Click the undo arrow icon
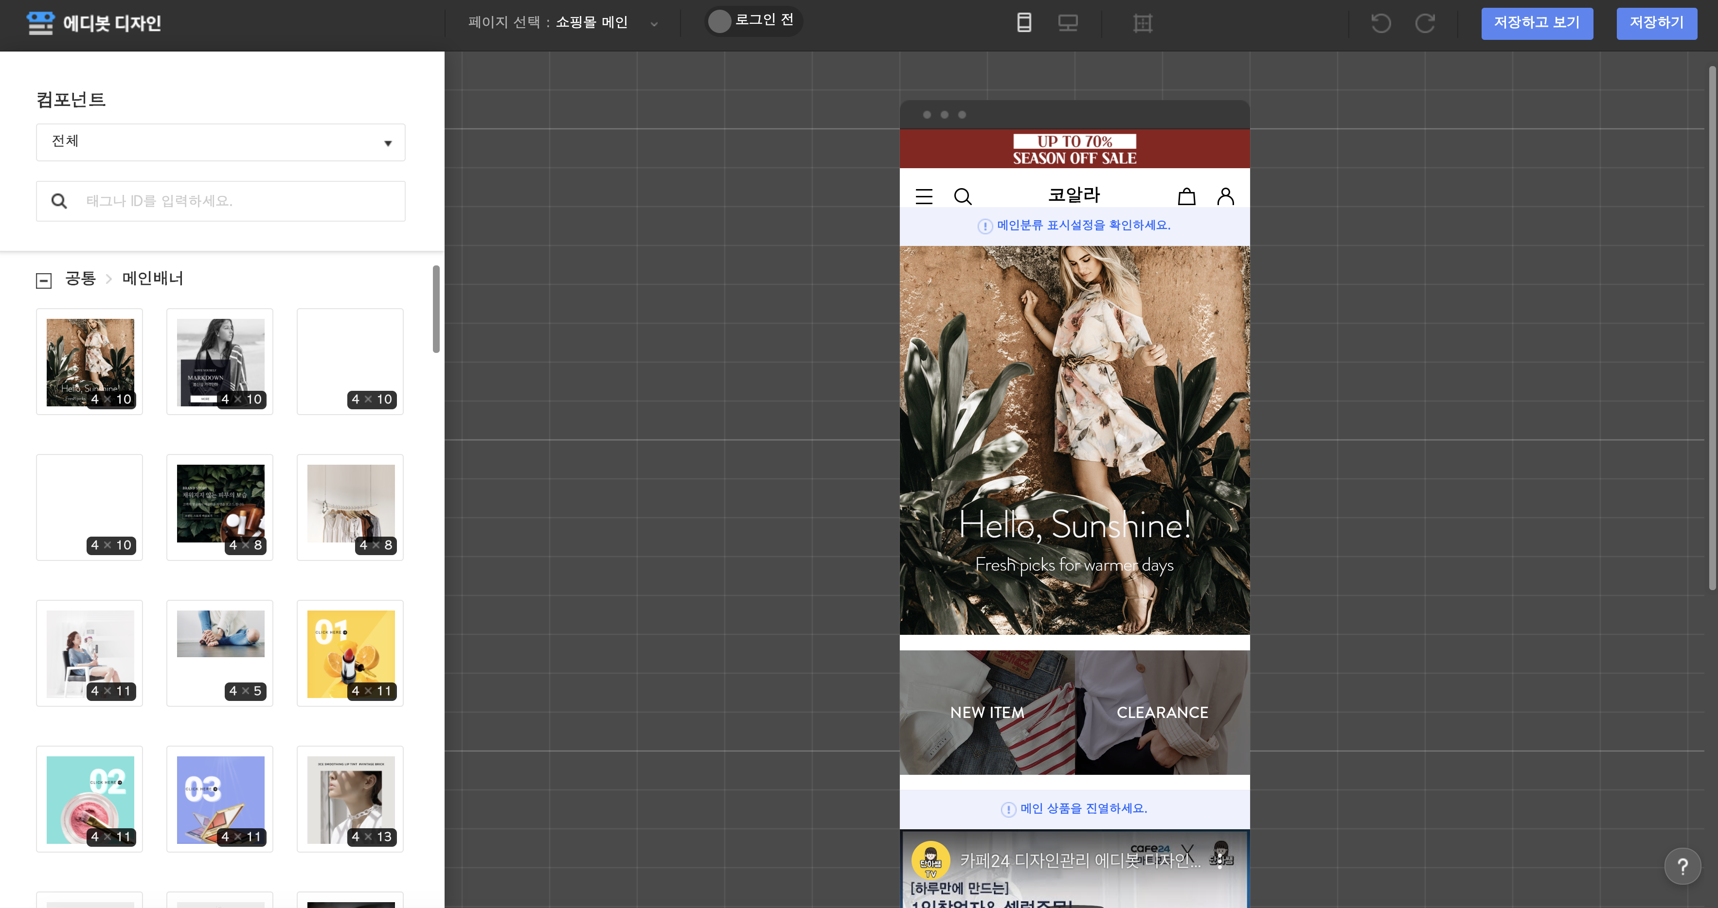 click(1380, 23)
